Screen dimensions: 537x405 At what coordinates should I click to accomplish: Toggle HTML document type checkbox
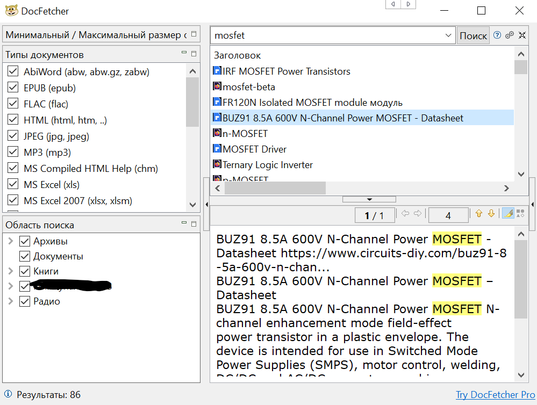click(x=13, y=119)
